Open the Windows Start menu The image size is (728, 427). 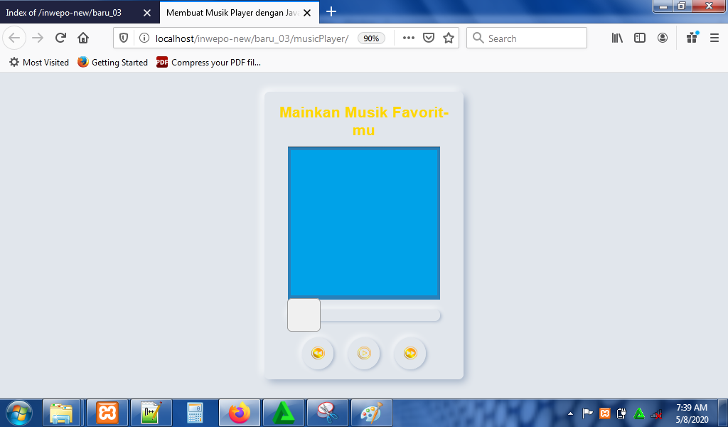[x=19, y=413]
